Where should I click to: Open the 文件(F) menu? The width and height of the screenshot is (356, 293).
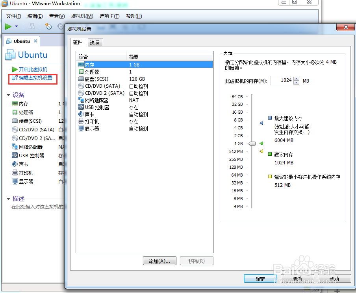tap(14, 16)
